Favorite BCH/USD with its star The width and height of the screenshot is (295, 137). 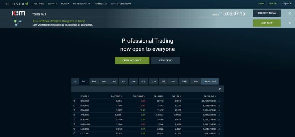75,119
